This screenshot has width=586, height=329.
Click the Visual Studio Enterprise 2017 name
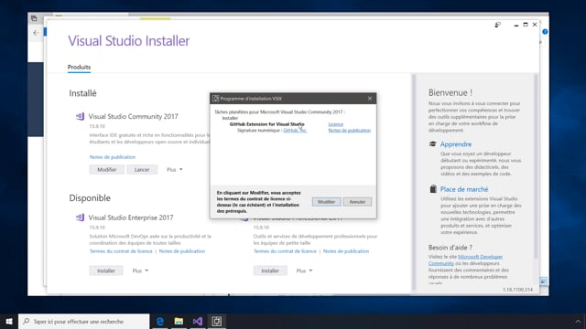131,218
